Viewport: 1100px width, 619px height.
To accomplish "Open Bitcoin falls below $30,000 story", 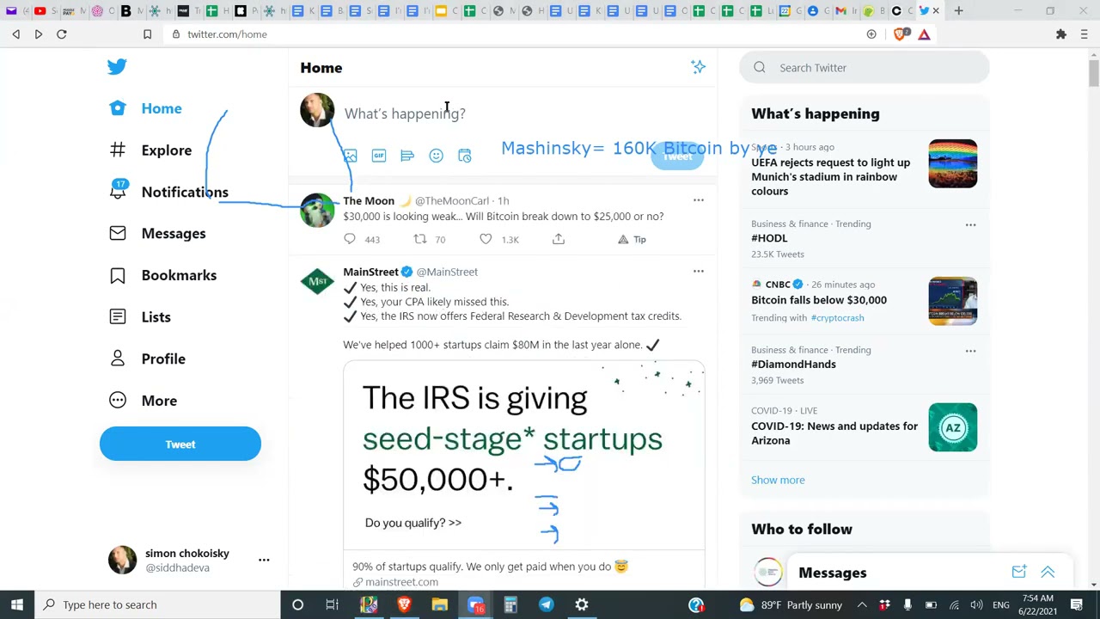I will (x=819, y=300).
